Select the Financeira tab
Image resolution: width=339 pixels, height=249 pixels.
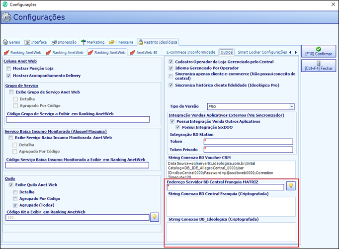click(x=121, y=42)
